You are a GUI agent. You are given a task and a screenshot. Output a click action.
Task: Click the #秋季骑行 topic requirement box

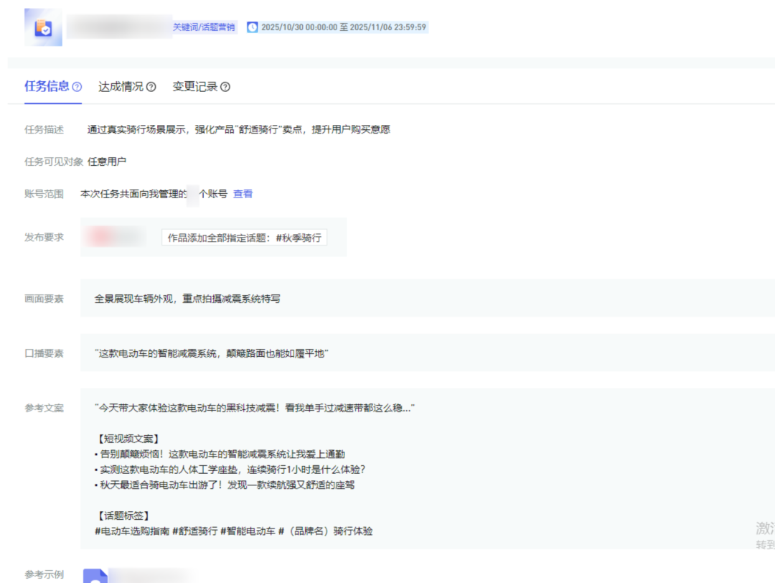pyautogui.click(x=244, y=238)
